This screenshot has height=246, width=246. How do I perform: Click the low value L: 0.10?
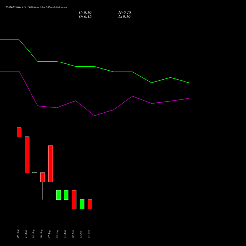pyautogui.click(x=124, y=17)
